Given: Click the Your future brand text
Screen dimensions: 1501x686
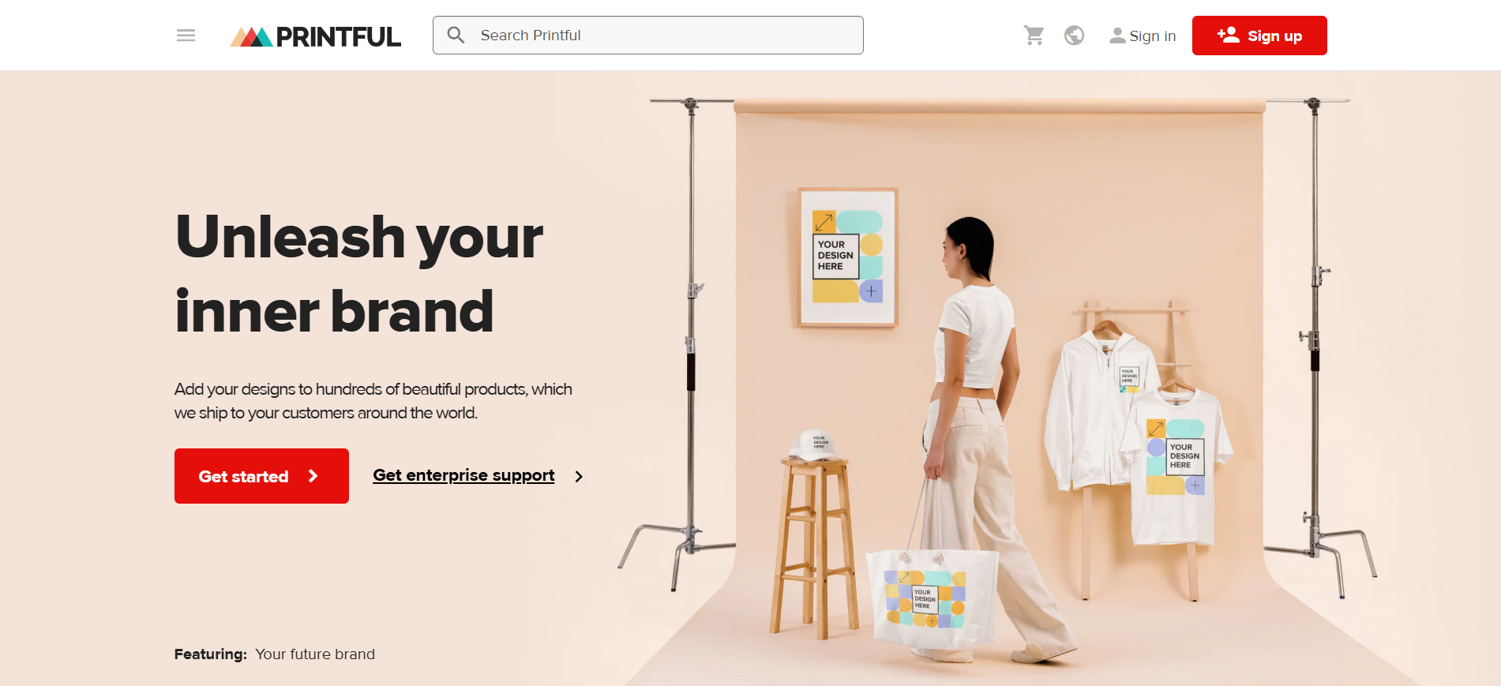Looking at the screenshot, I should coord(315,654).
